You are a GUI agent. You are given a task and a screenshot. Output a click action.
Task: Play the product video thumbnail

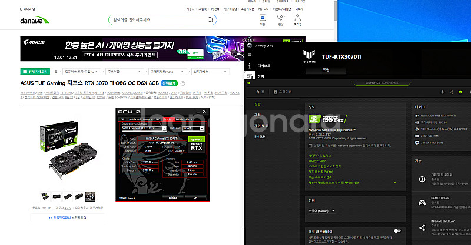90,196
